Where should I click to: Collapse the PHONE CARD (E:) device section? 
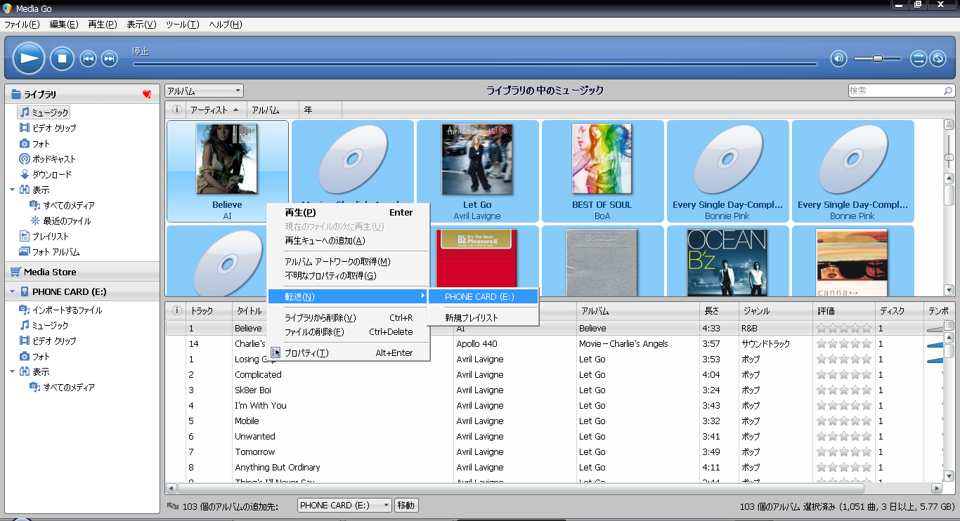(12, 291)
